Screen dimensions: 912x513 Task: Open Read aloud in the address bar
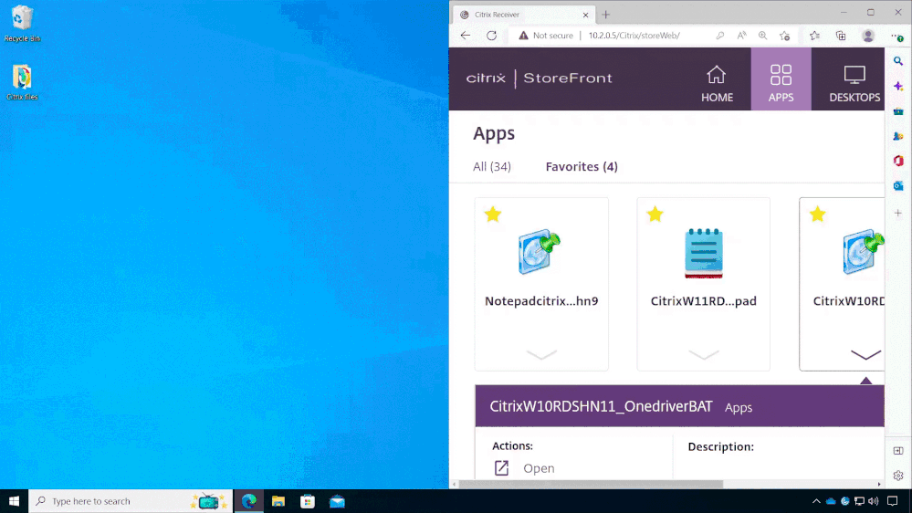click(741, 36)
